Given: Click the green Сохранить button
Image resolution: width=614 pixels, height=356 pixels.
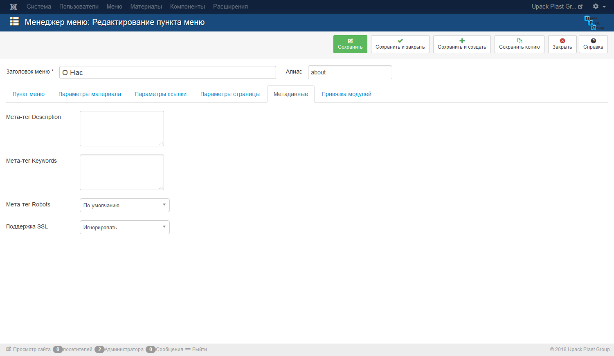Looking at the screenshot, I should 350,44.
